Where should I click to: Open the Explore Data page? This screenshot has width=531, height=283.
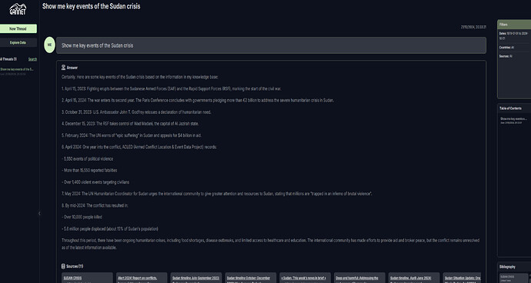tap(18, 42)
